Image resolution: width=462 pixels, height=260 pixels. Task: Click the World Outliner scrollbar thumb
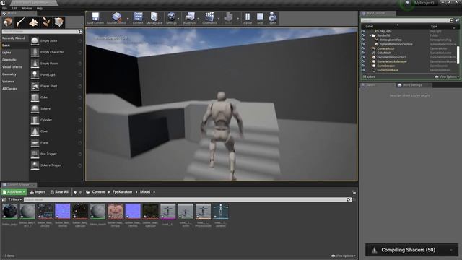tap(458, 55)
